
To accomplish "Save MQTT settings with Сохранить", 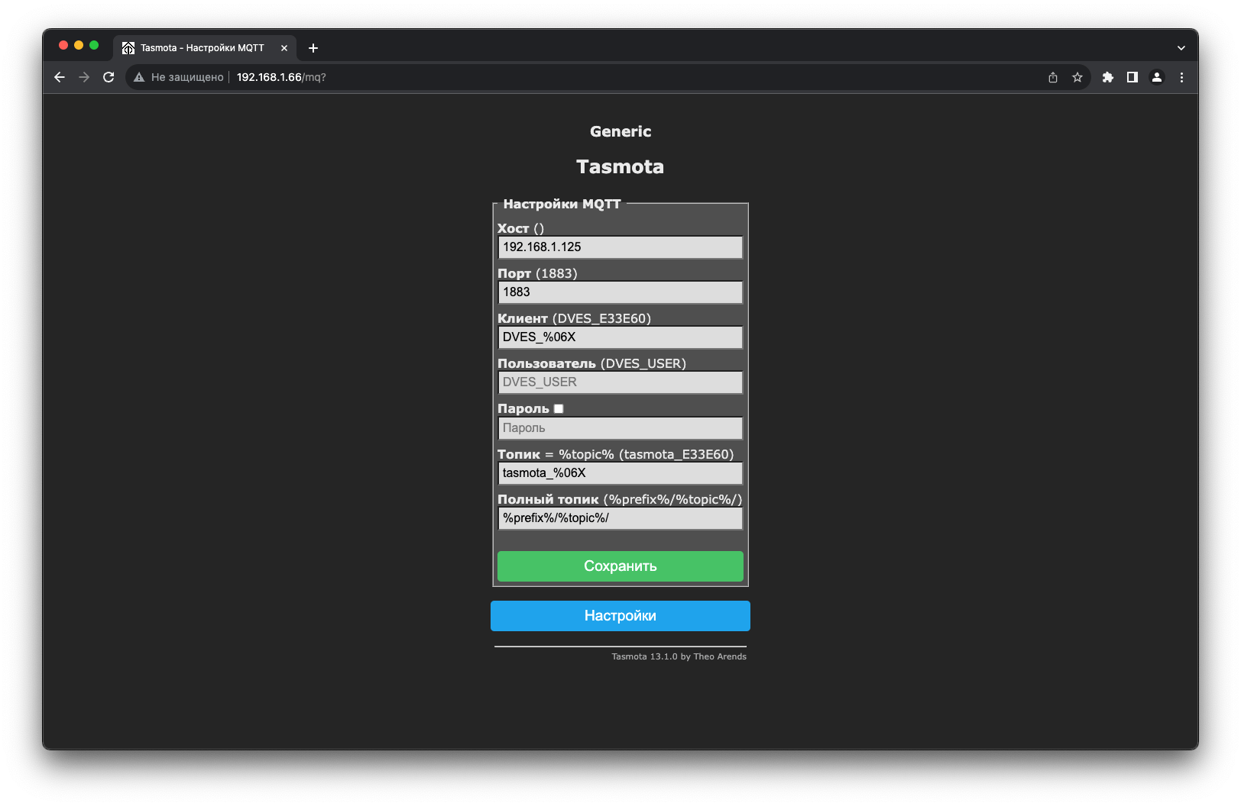I will (620, 566).
